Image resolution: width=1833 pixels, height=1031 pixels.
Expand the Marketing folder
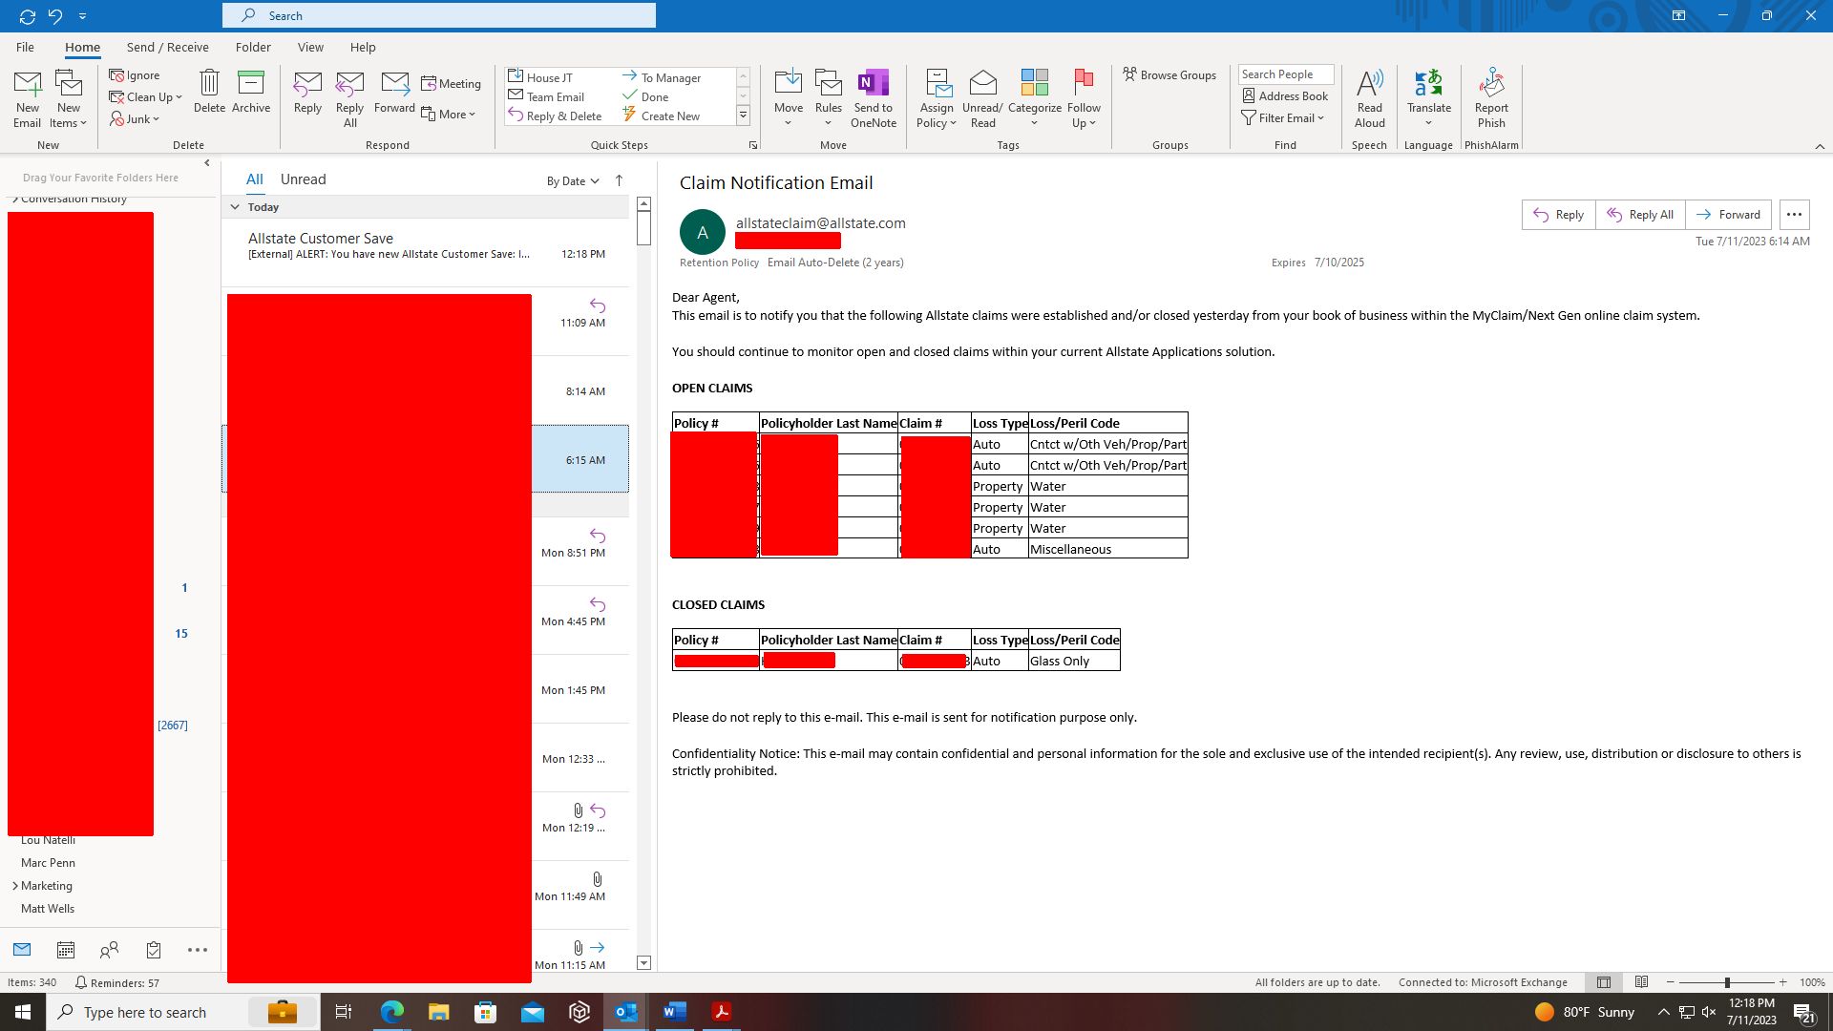pos(15,886)
